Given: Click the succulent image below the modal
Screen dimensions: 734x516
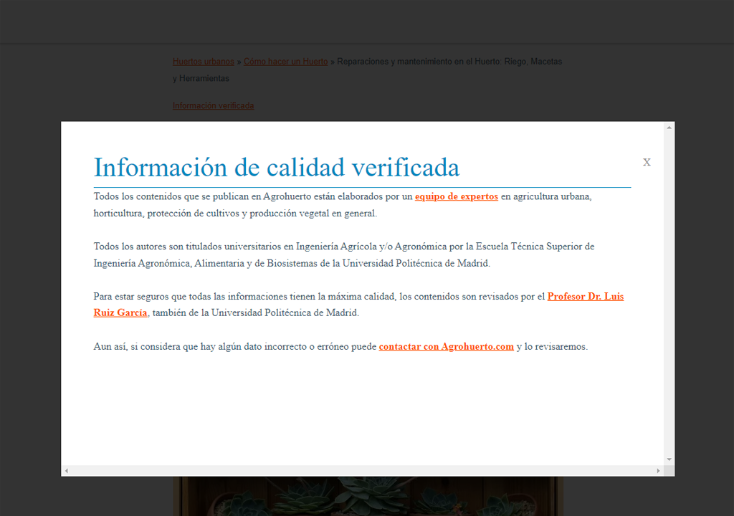Looking at the screenshot, I should point(368,497).
